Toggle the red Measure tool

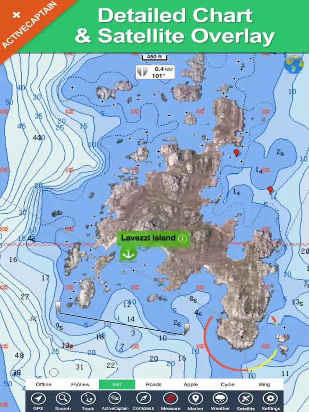(171, 399)
